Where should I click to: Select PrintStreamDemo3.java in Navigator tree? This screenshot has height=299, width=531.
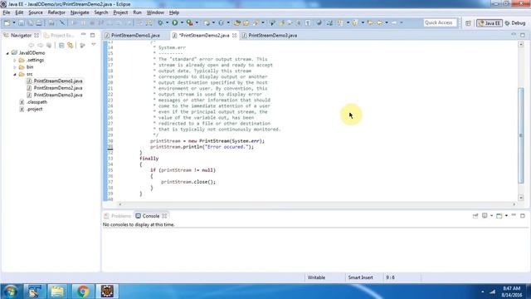58,95
